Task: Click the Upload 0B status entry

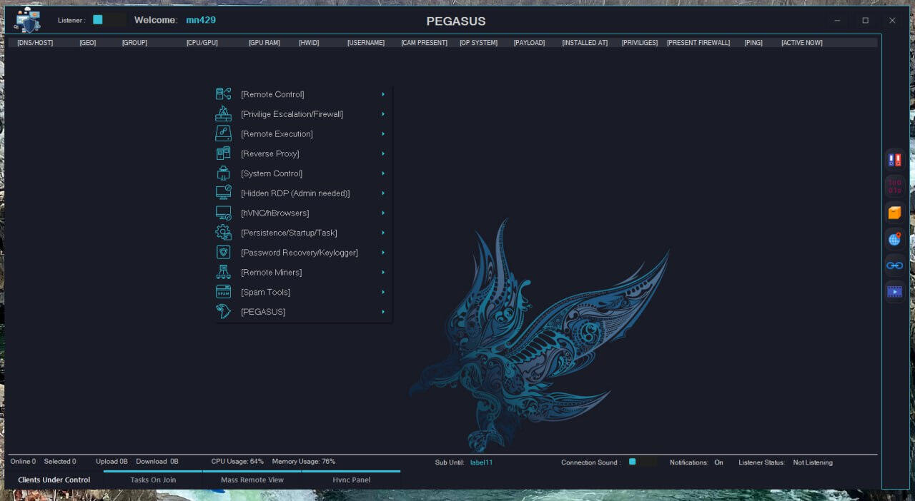Action: [x=112, y=462]
